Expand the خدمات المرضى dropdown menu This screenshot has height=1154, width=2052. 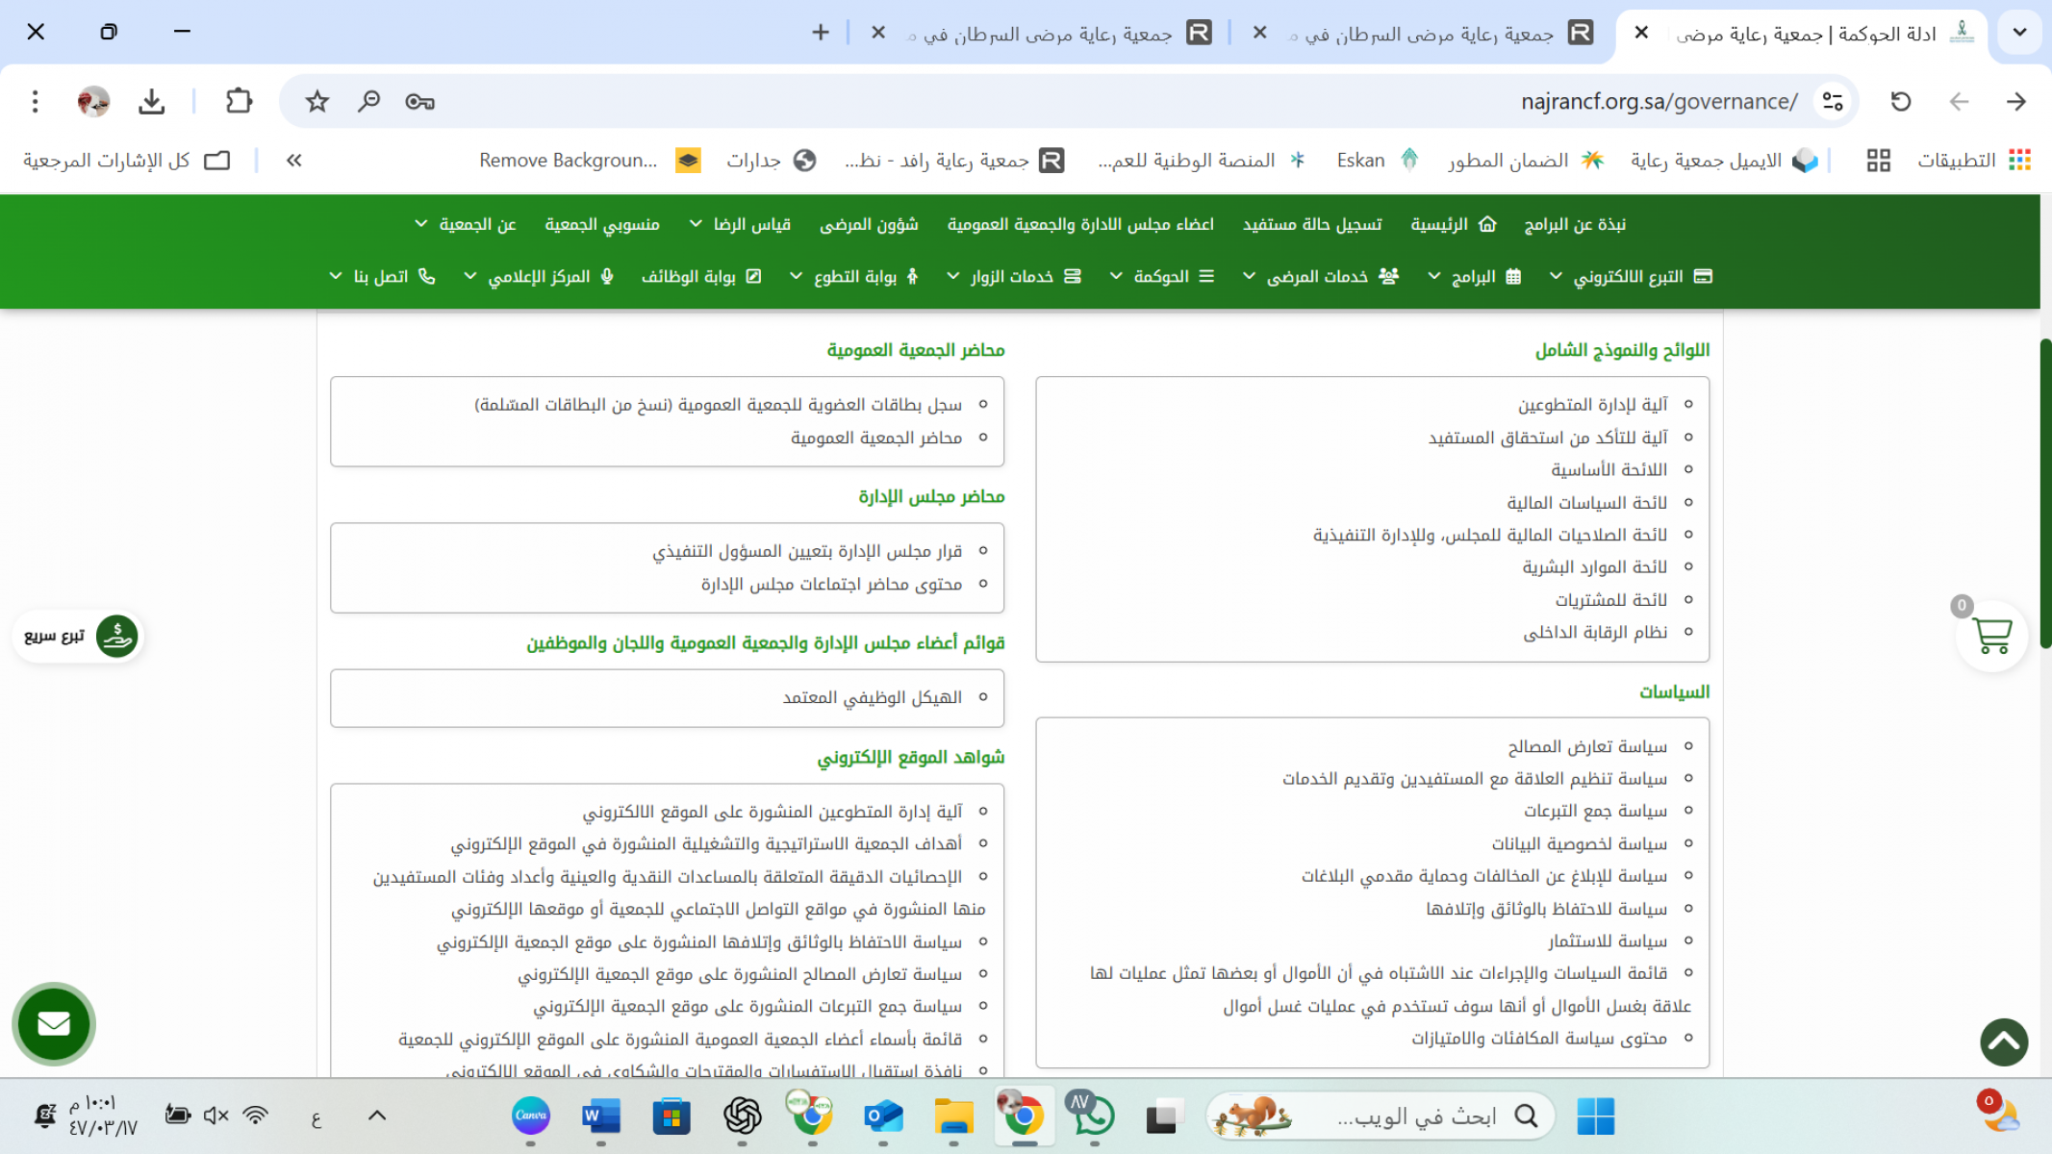1318,277
